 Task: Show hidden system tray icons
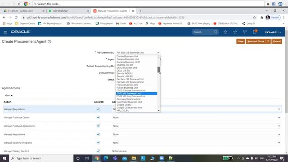238,158
